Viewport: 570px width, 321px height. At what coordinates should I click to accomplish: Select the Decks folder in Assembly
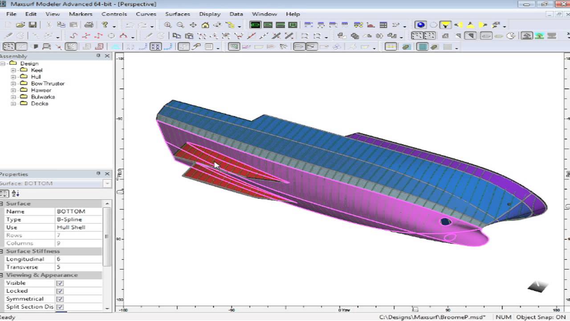coord(39,103)
